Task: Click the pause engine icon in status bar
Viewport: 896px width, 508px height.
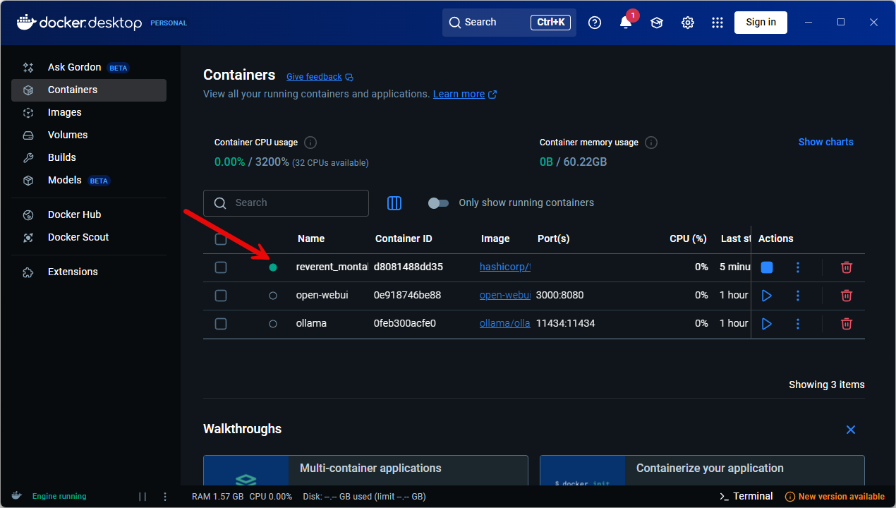Action: pos(143,497)
